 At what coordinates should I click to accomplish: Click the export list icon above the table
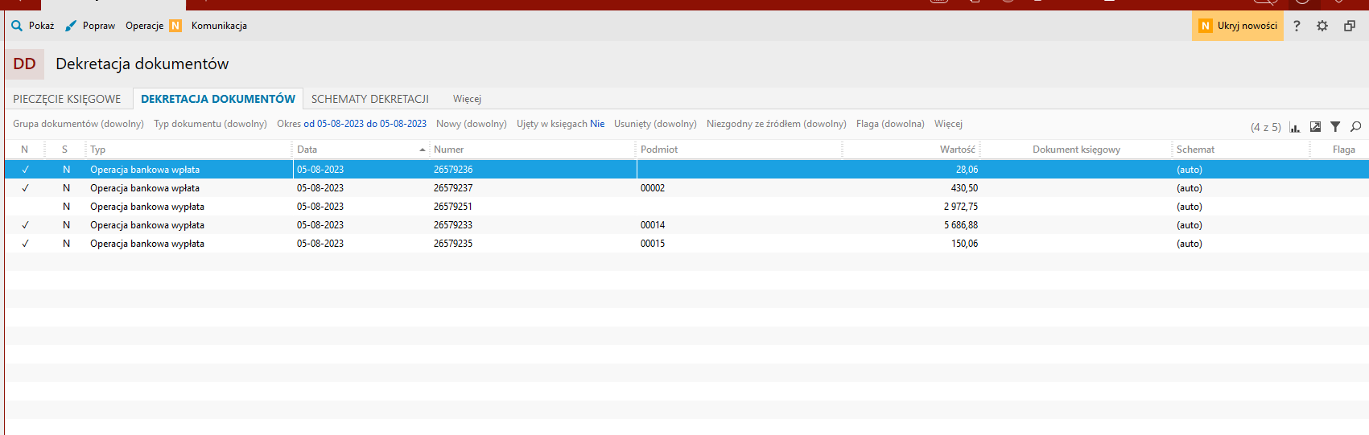click(1315, 127)
